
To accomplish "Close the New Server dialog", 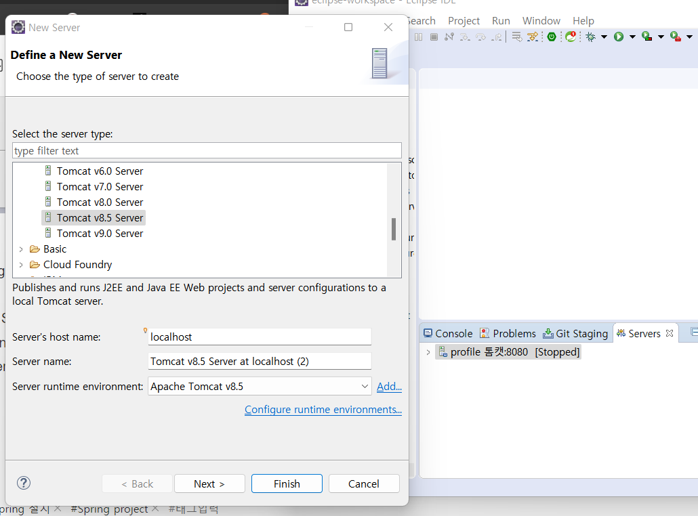I will tap(388, 27).
